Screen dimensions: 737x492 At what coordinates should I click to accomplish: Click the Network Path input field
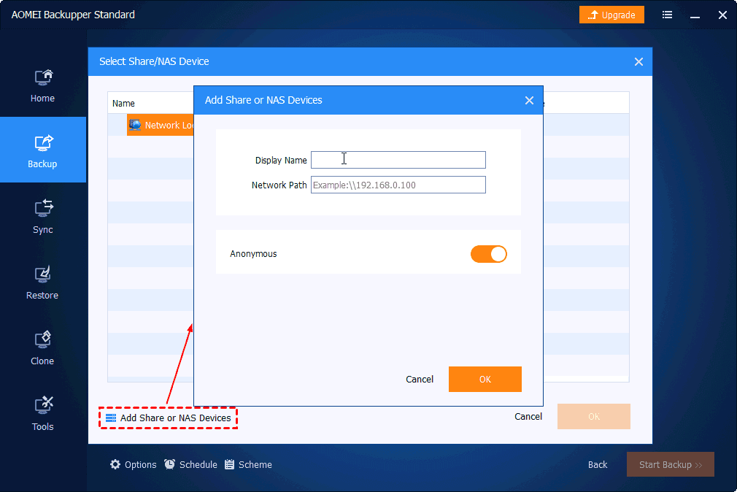(398, 185)
